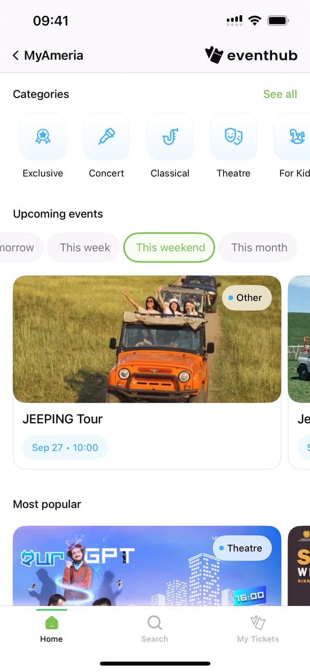Filter events by This week
310x672 pixels.
point(85,248)
